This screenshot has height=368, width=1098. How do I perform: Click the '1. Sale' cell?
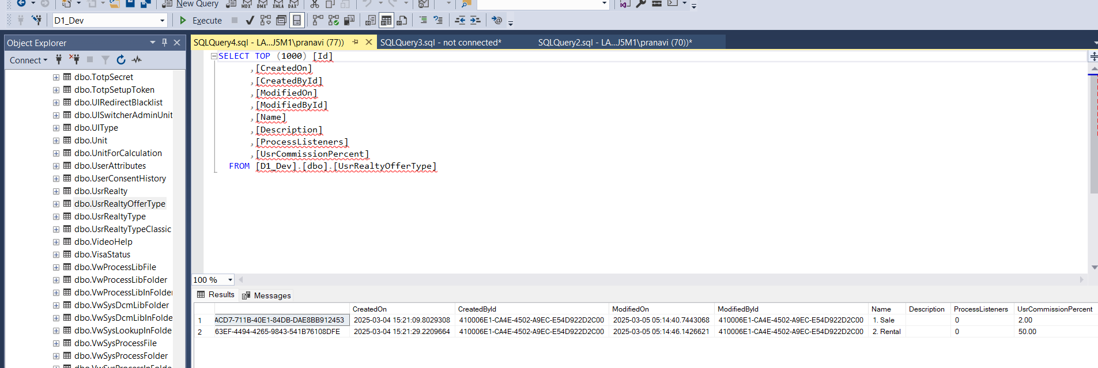tap(886, 320)
